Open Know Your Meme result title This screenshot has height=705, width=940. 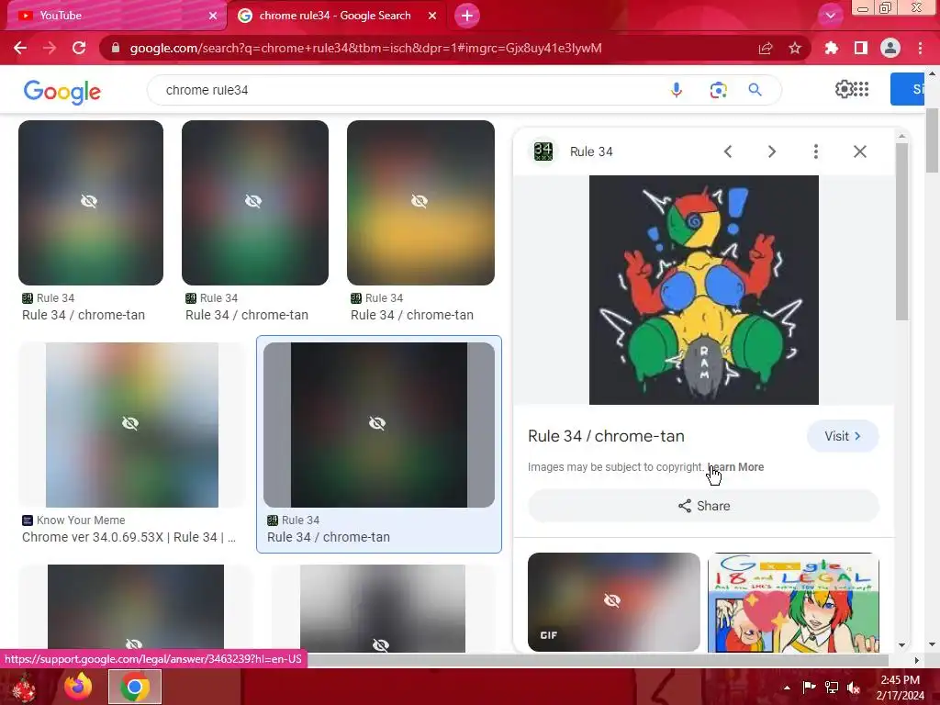(129, 537)
